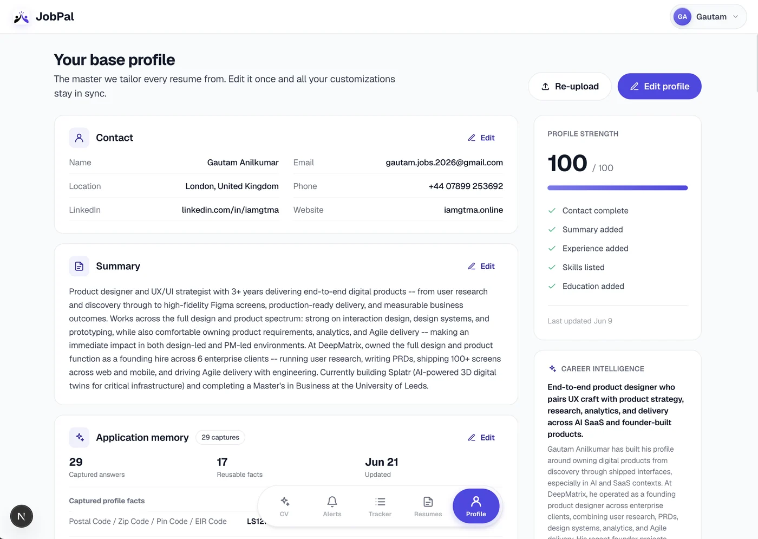Click the pencil icon beside Contact Edit
Viewport: 758px width, 539px height.
(472, 138)
